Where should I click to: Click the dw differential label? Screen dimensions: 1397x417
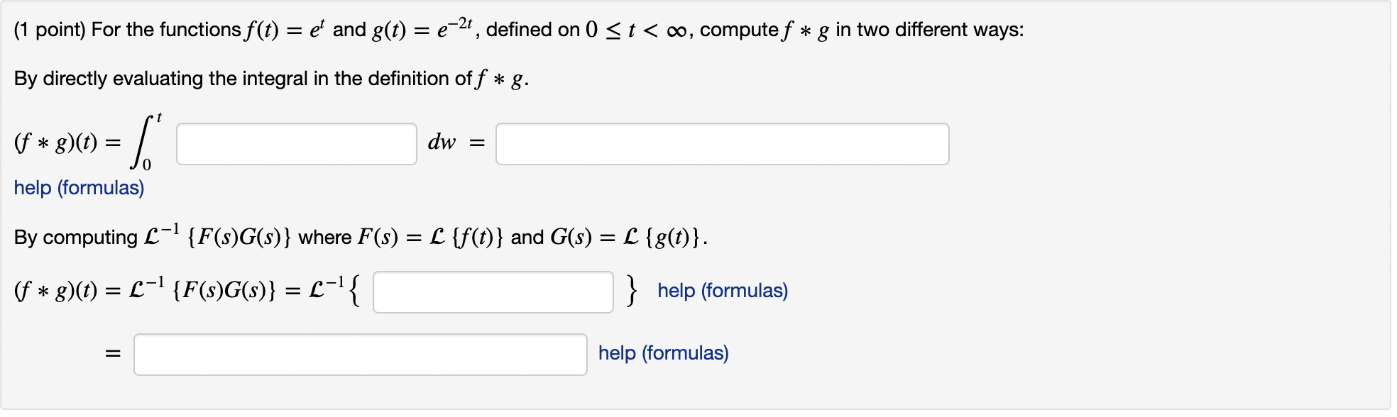pos(442,143)
